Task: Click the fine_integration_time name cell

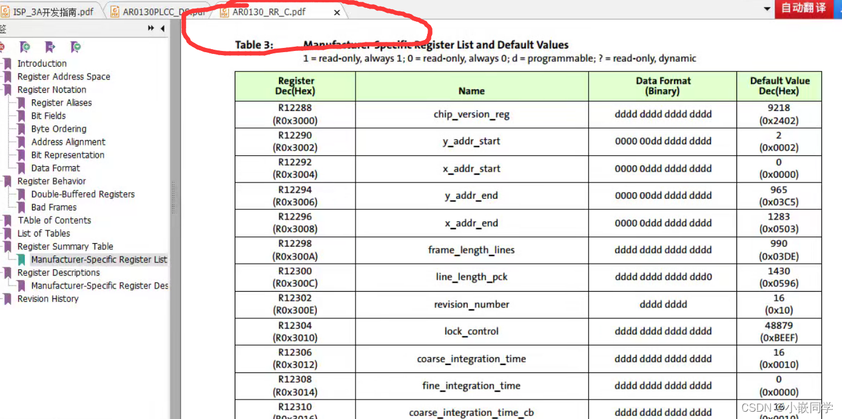Action: point(471,386)
